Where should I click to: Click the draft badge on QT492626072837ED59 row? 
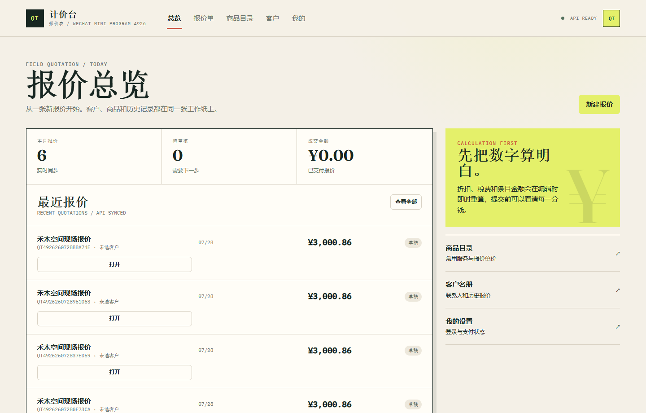[413, 351]
